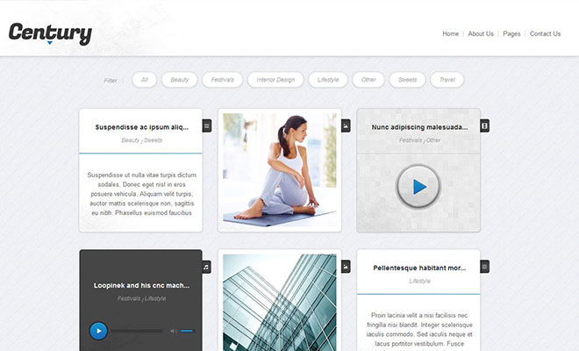Show All posts filter
The image size is (579, 351).
point(144,80)
